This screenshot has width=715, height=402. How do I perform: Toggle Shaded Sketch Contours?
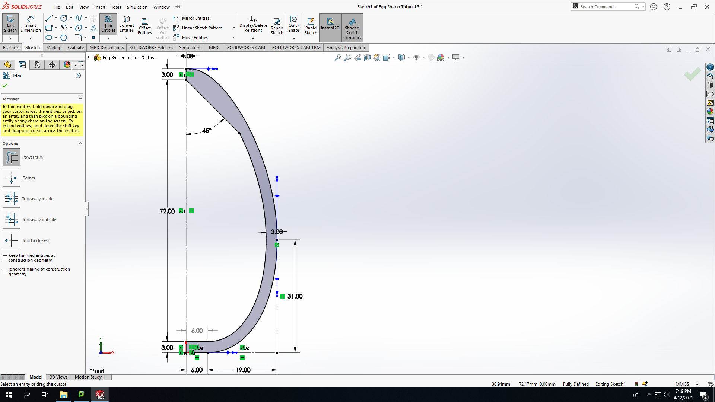[x=352, y=28]
